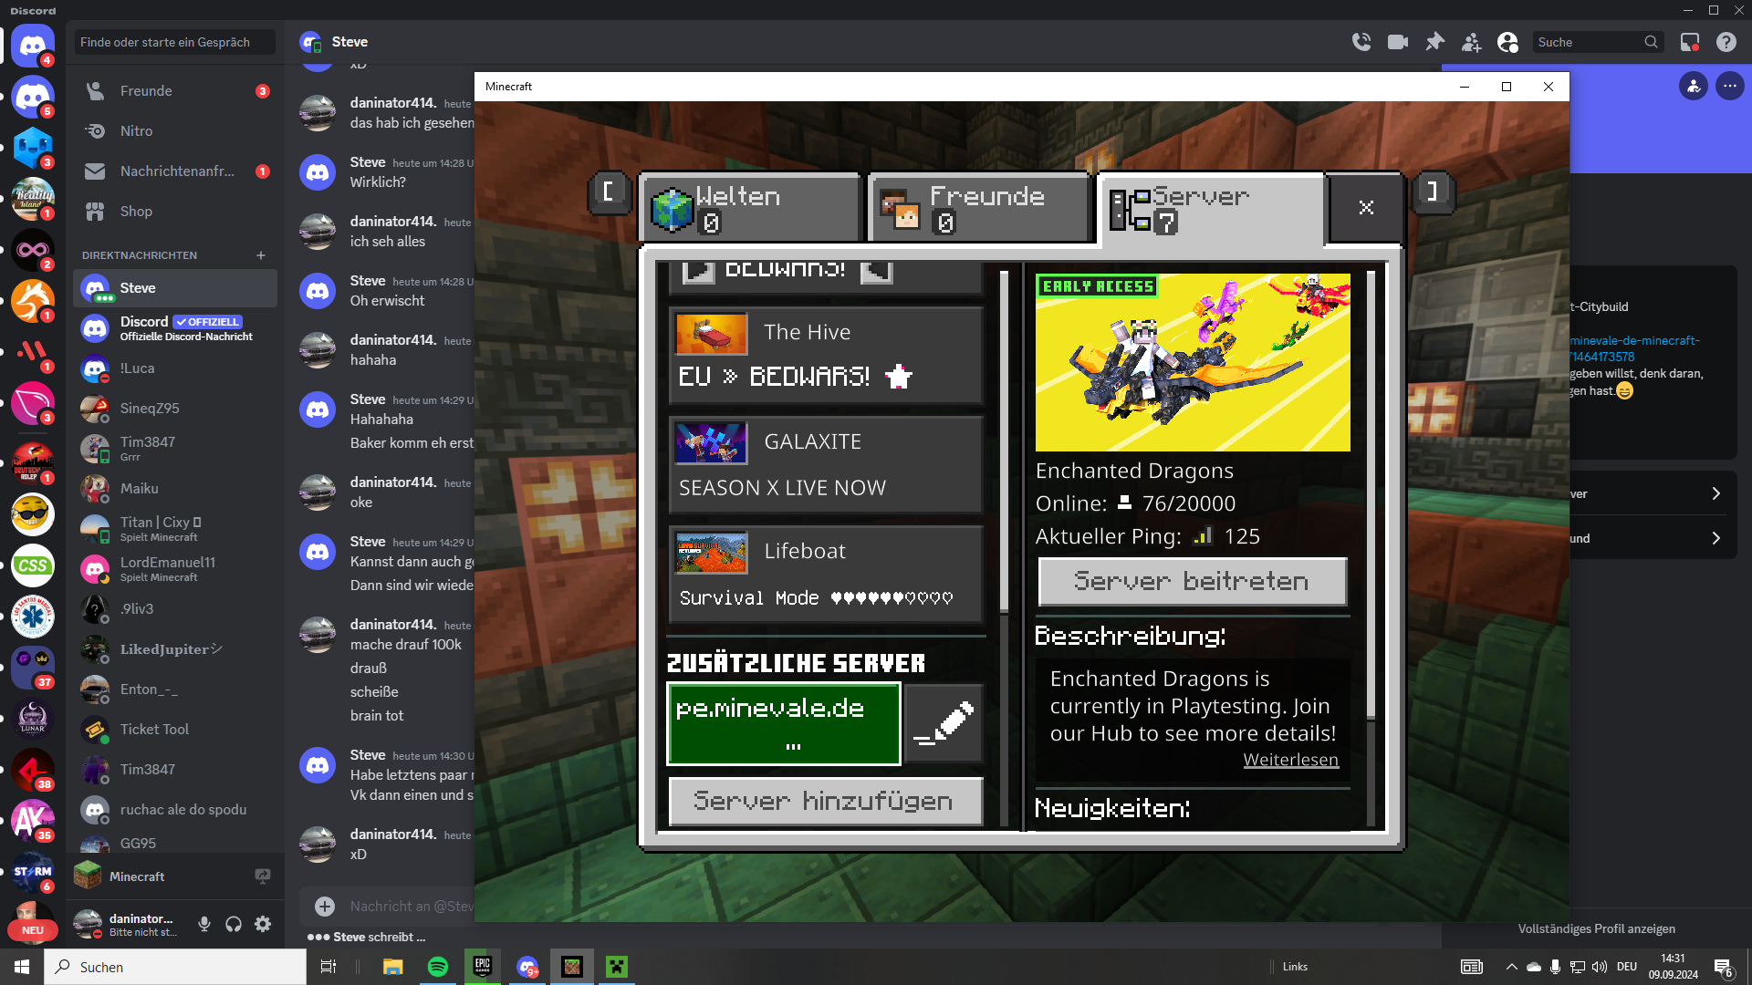
Task: Open Discord user settings gear
Action: tap(263, 924)
